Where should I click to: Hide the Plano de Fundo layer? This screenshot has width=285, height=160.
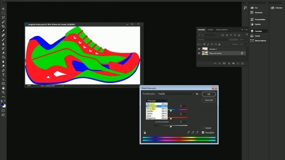(199, 53)
